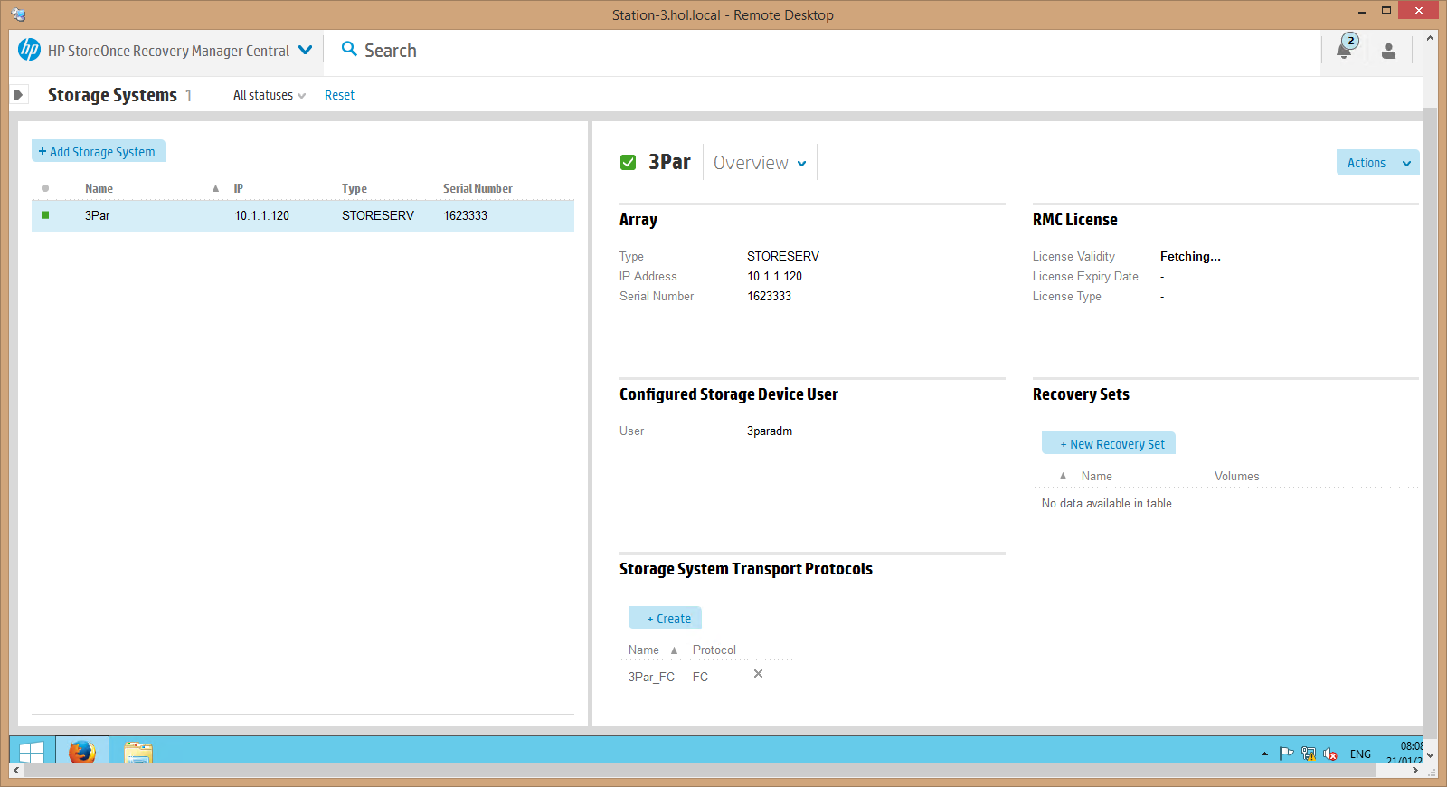
Task: Open the All statuses filter dropdown
Action: [270, 95]
